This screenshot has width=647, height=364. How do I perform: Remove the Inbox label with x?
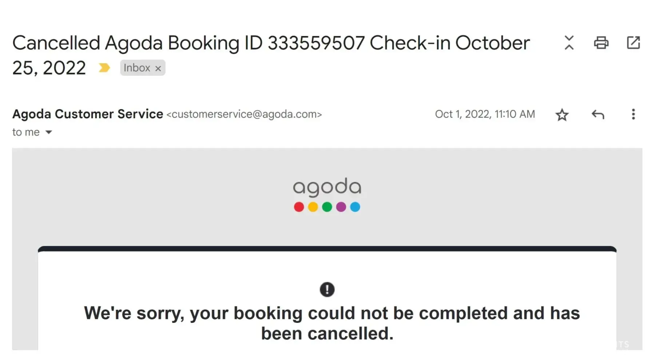(158, 68)
